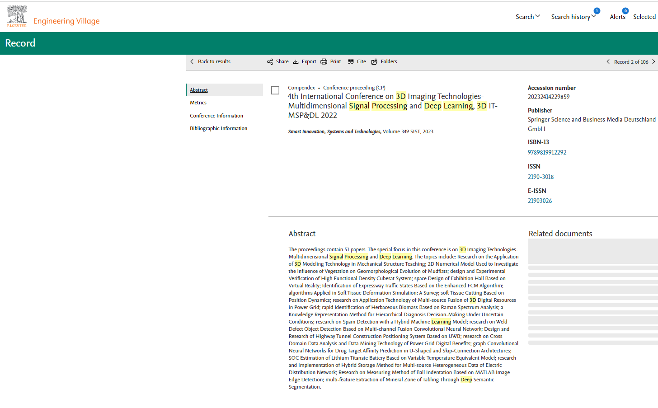Click the Related documents heading
The width and height of the screenshot is (658, 408).
click(x=560, y=234)
